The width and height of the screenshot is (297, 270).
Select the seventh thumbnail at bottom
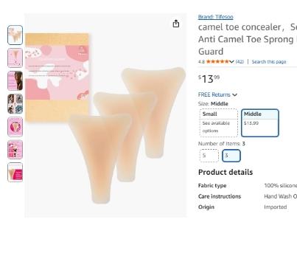pos(15,172)
